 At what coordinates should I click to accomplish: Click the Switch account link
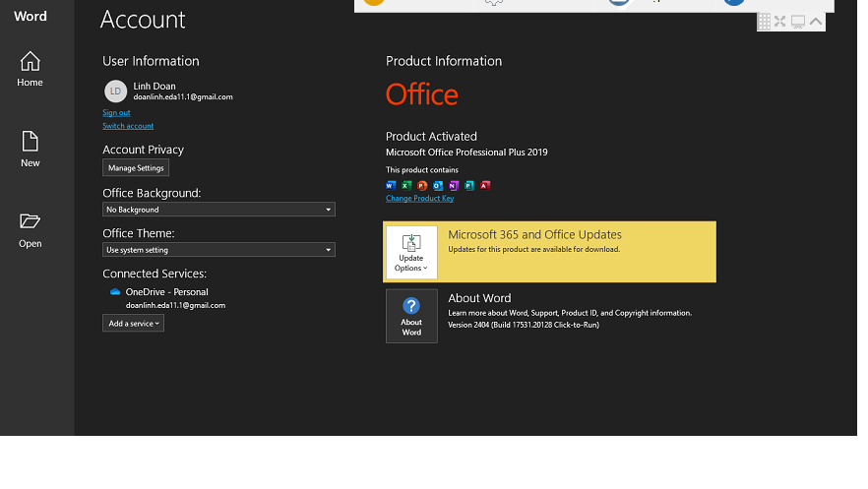click(128, 126)
